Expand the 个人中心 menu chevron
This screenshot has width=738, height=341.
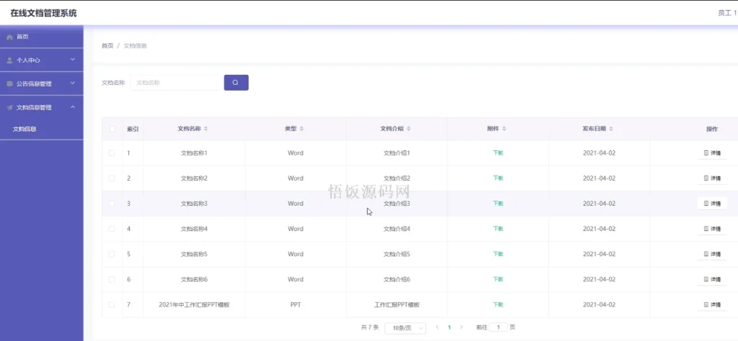point(73,60)
